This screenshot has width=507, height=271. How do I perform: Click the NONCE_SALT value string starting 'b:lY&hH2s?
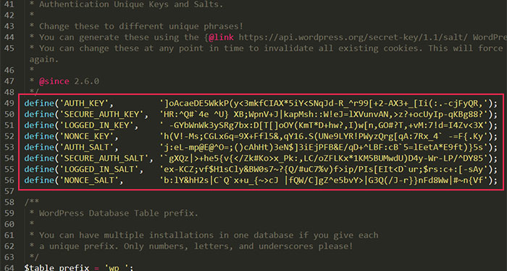[324, 180]
